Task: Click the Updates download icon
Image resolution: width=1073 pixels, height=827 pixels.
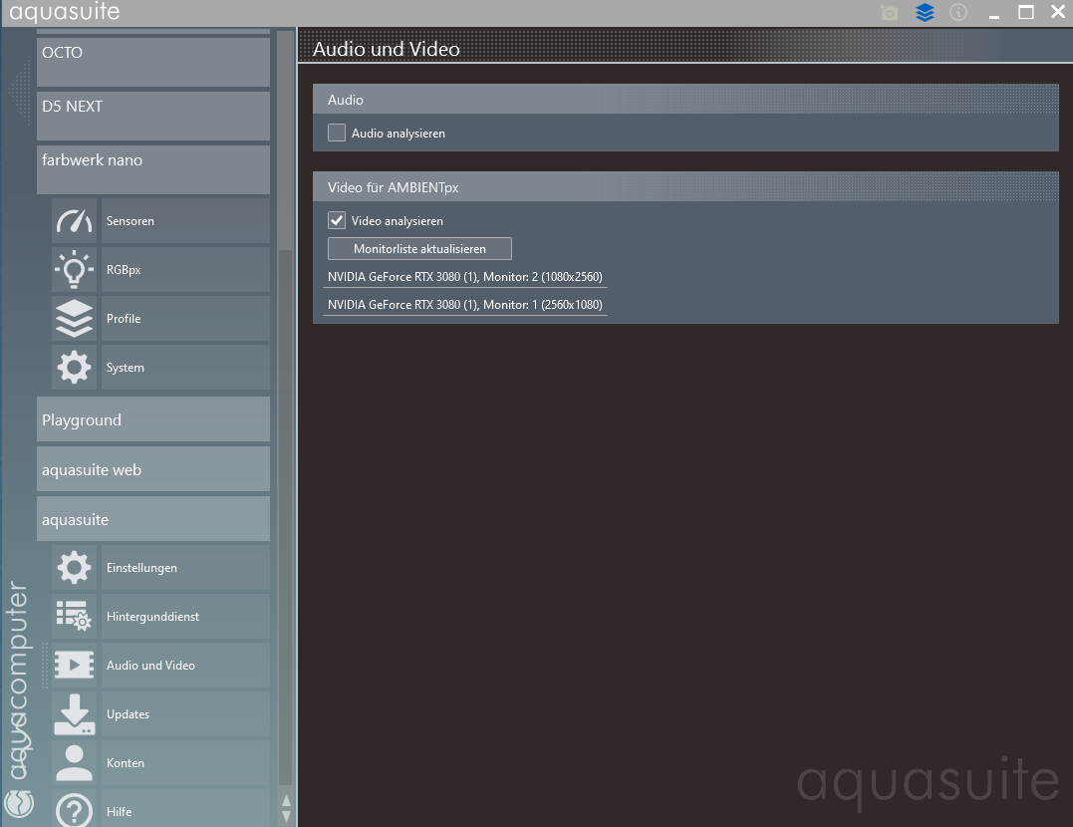Action: pos(74,714)
